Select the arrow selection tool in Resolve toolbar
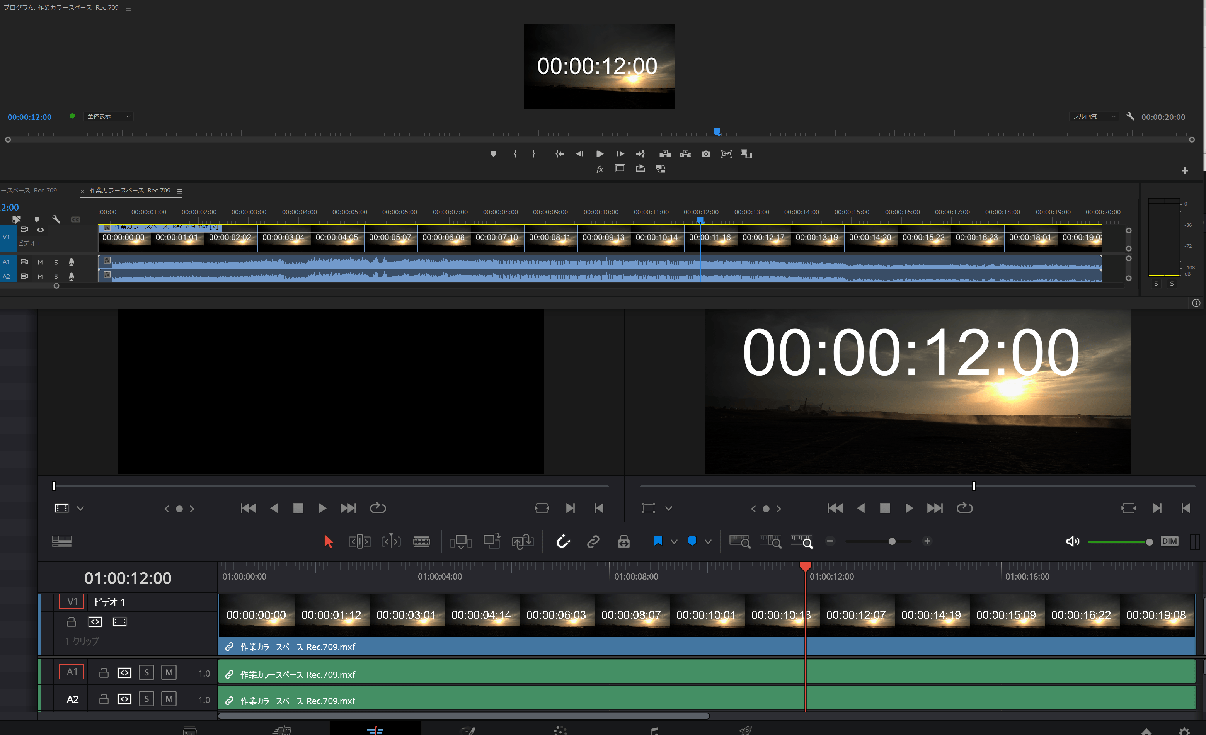Screen dimensions: 1206x735 [x=329, y=541]
